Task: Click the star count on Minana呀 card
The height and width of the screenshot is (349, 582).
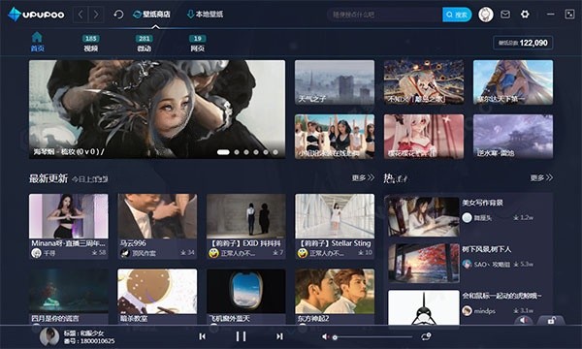Action: (99, 253)
